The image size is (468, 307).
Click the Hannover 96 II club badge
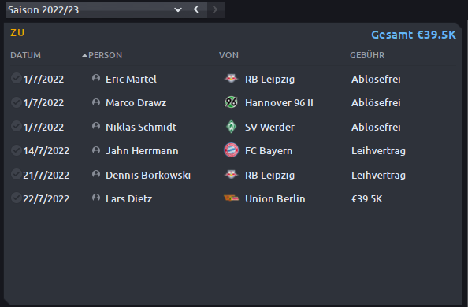231,102
